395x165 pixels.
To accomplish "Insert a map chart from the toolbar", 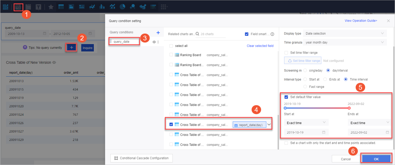I will click(143, 7).
